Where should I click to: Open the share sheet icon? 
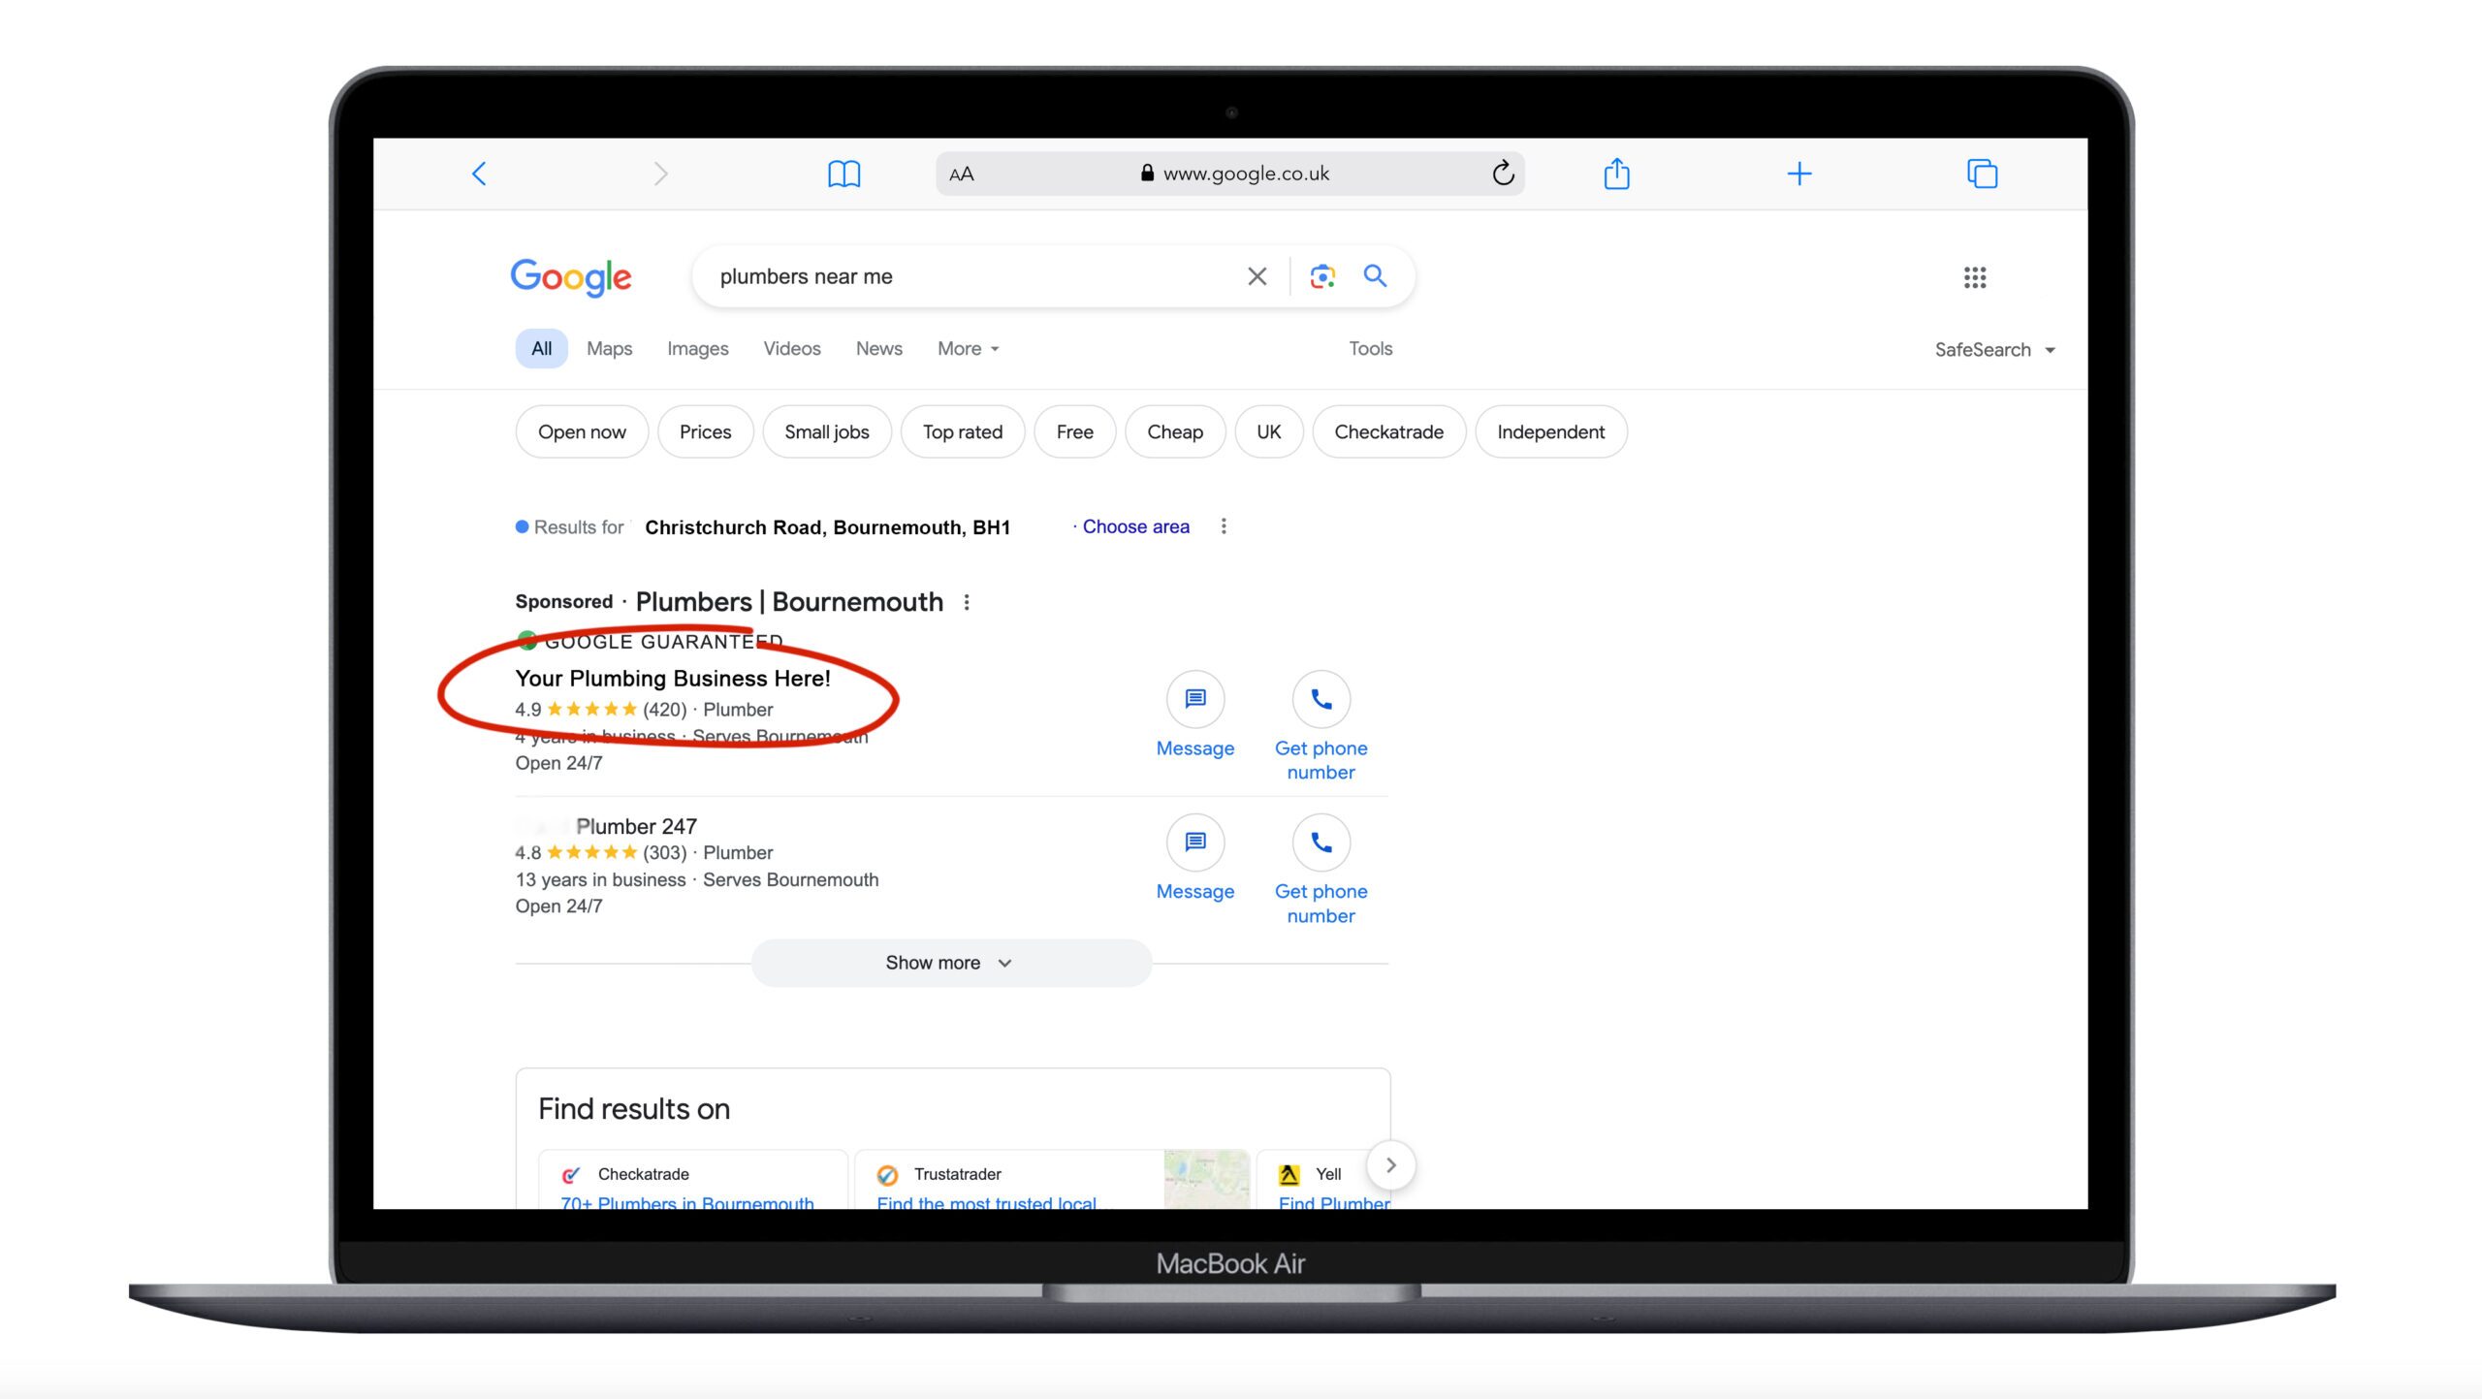click(1616, 174)
